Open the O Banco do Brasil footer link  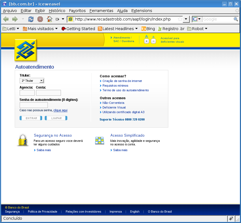[160, 212]
